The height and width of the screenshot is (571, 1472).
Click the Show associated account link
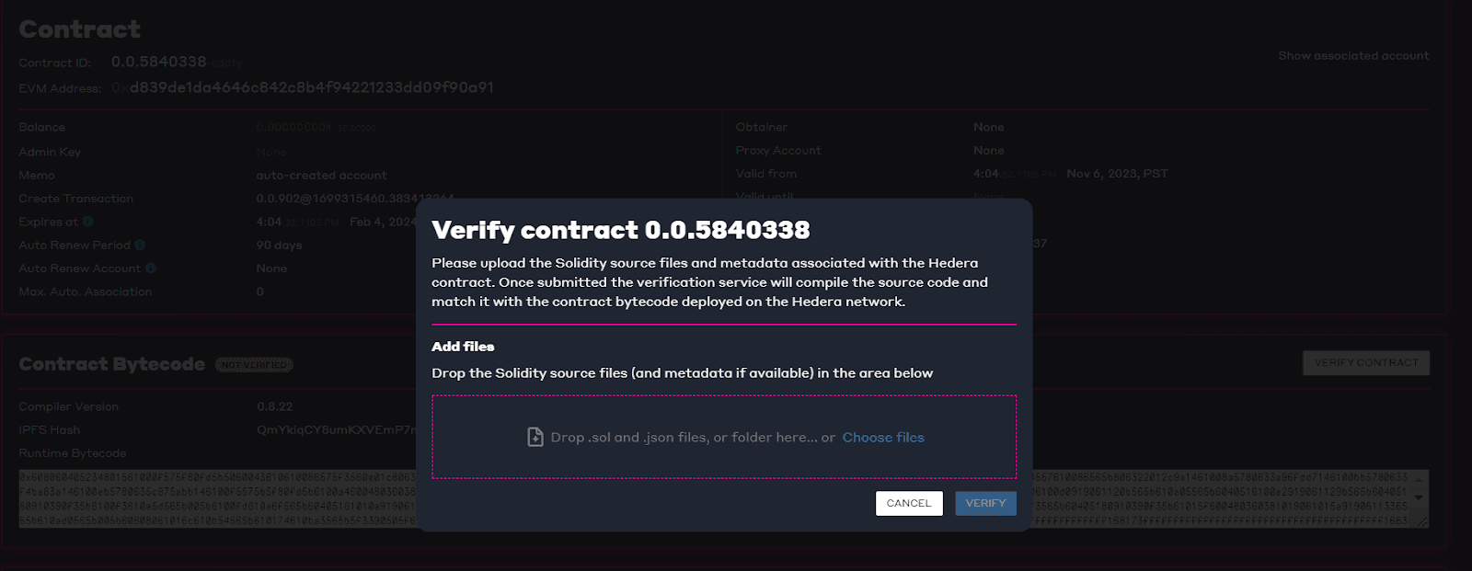pos(1352,56)
